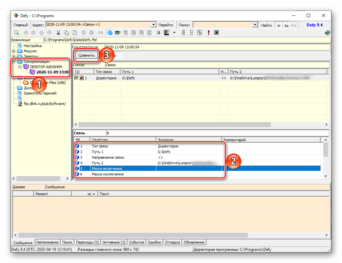Uncheck the checkbox for link row 1
The height and width of the screenshot is (263, 342).
pos(76,78)
